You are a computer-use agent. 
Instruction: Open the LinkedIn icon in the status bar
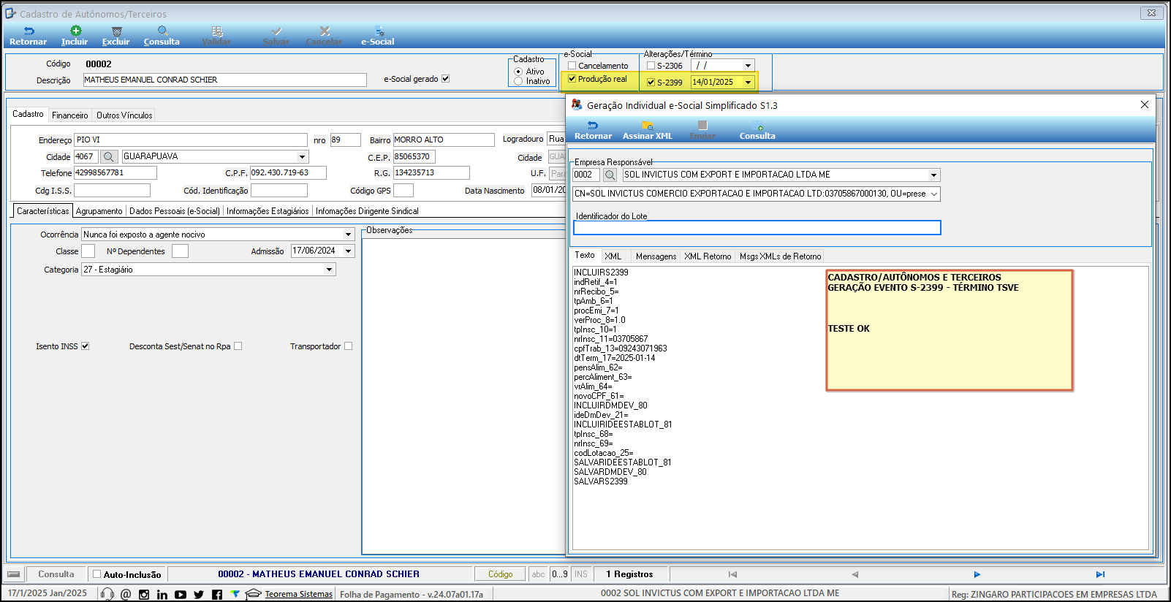(x=162, y=595)
